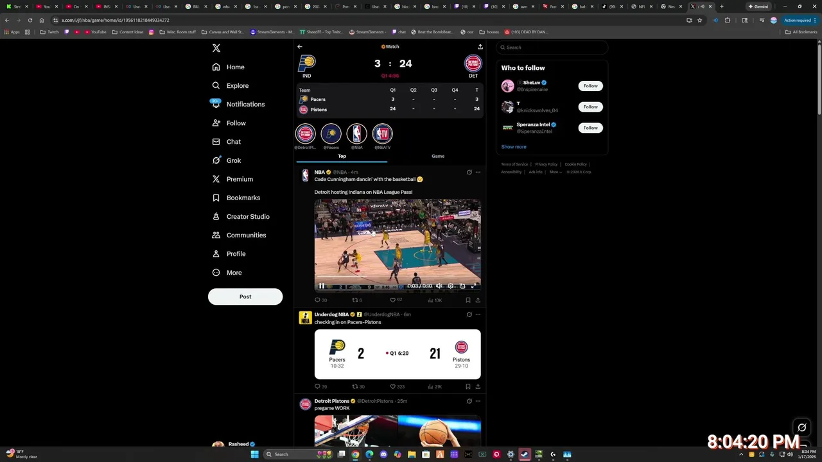Expand the video to fullscreen
822x462 pixels.
pyautogui.click(x=473, y=286)
